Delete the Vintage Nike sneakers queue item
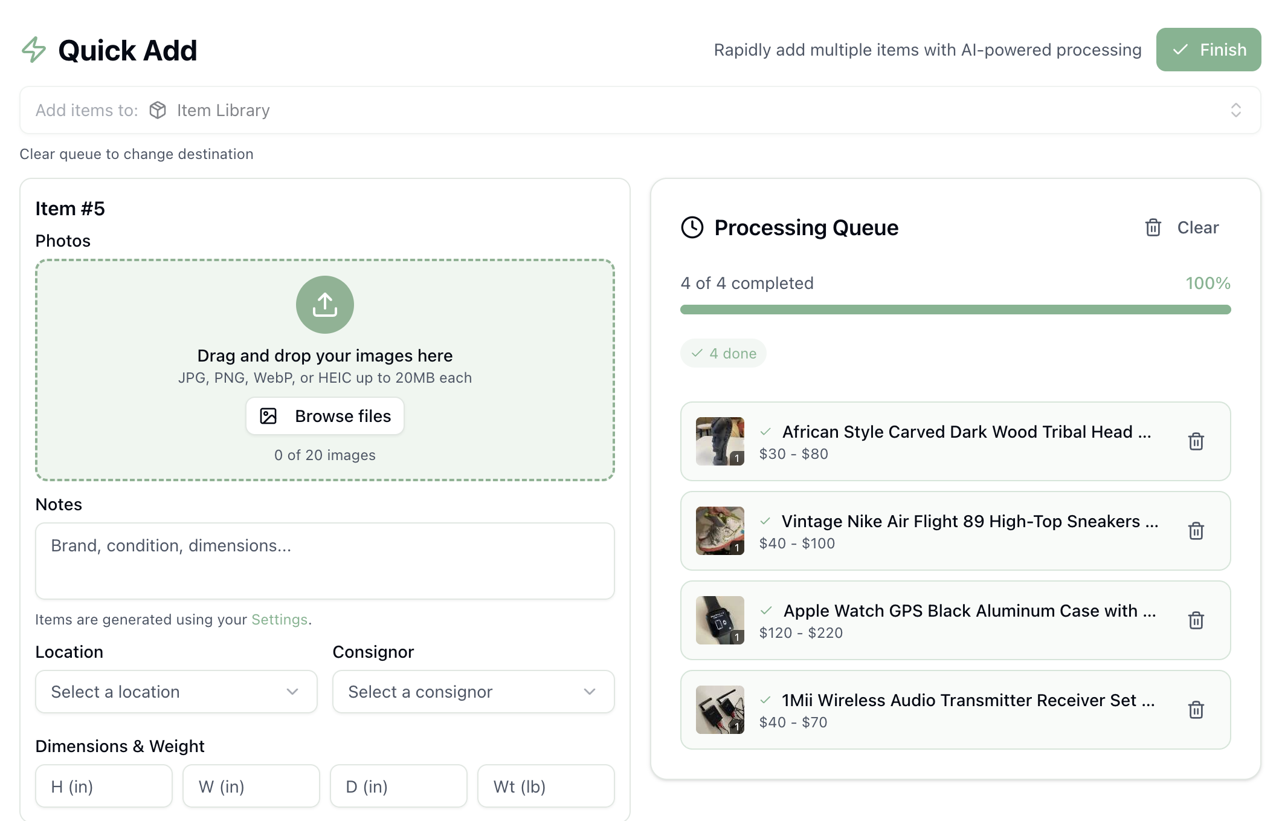Image resolution: width=1282 pixels, height=821 pixels. 1196,531
